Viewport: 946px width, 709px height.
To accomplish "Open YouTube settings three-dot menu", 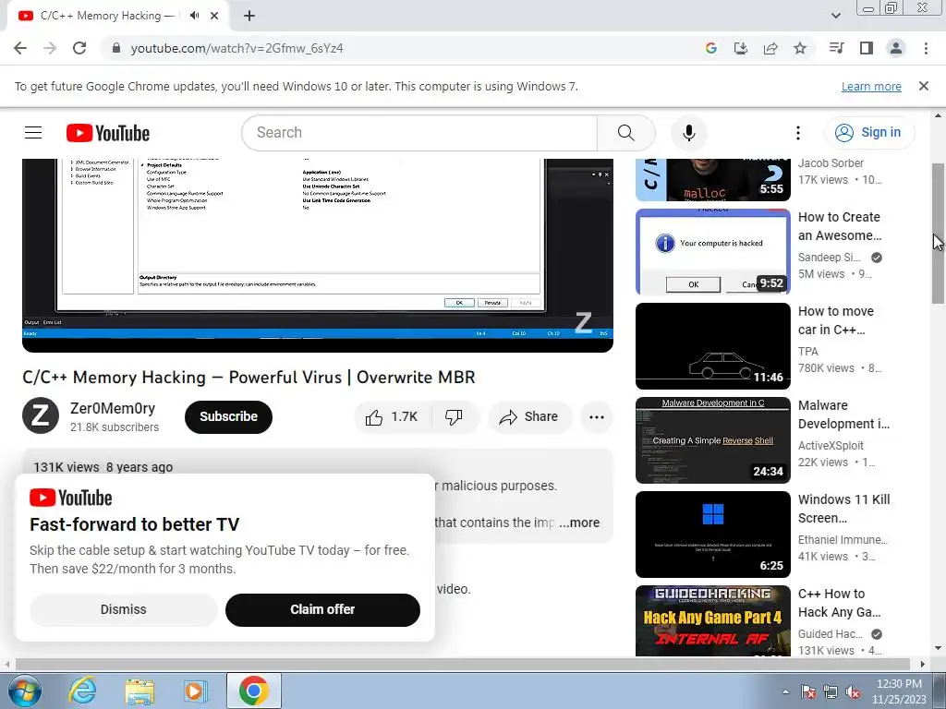I will tap(797, 133).
